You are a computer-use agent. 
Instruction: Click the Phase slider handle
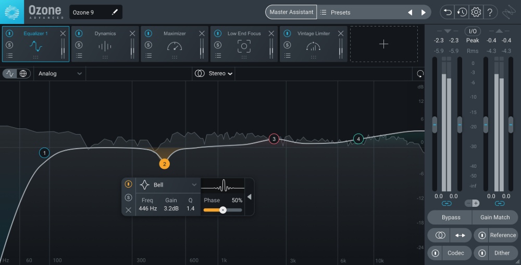[x=223, y=210]
